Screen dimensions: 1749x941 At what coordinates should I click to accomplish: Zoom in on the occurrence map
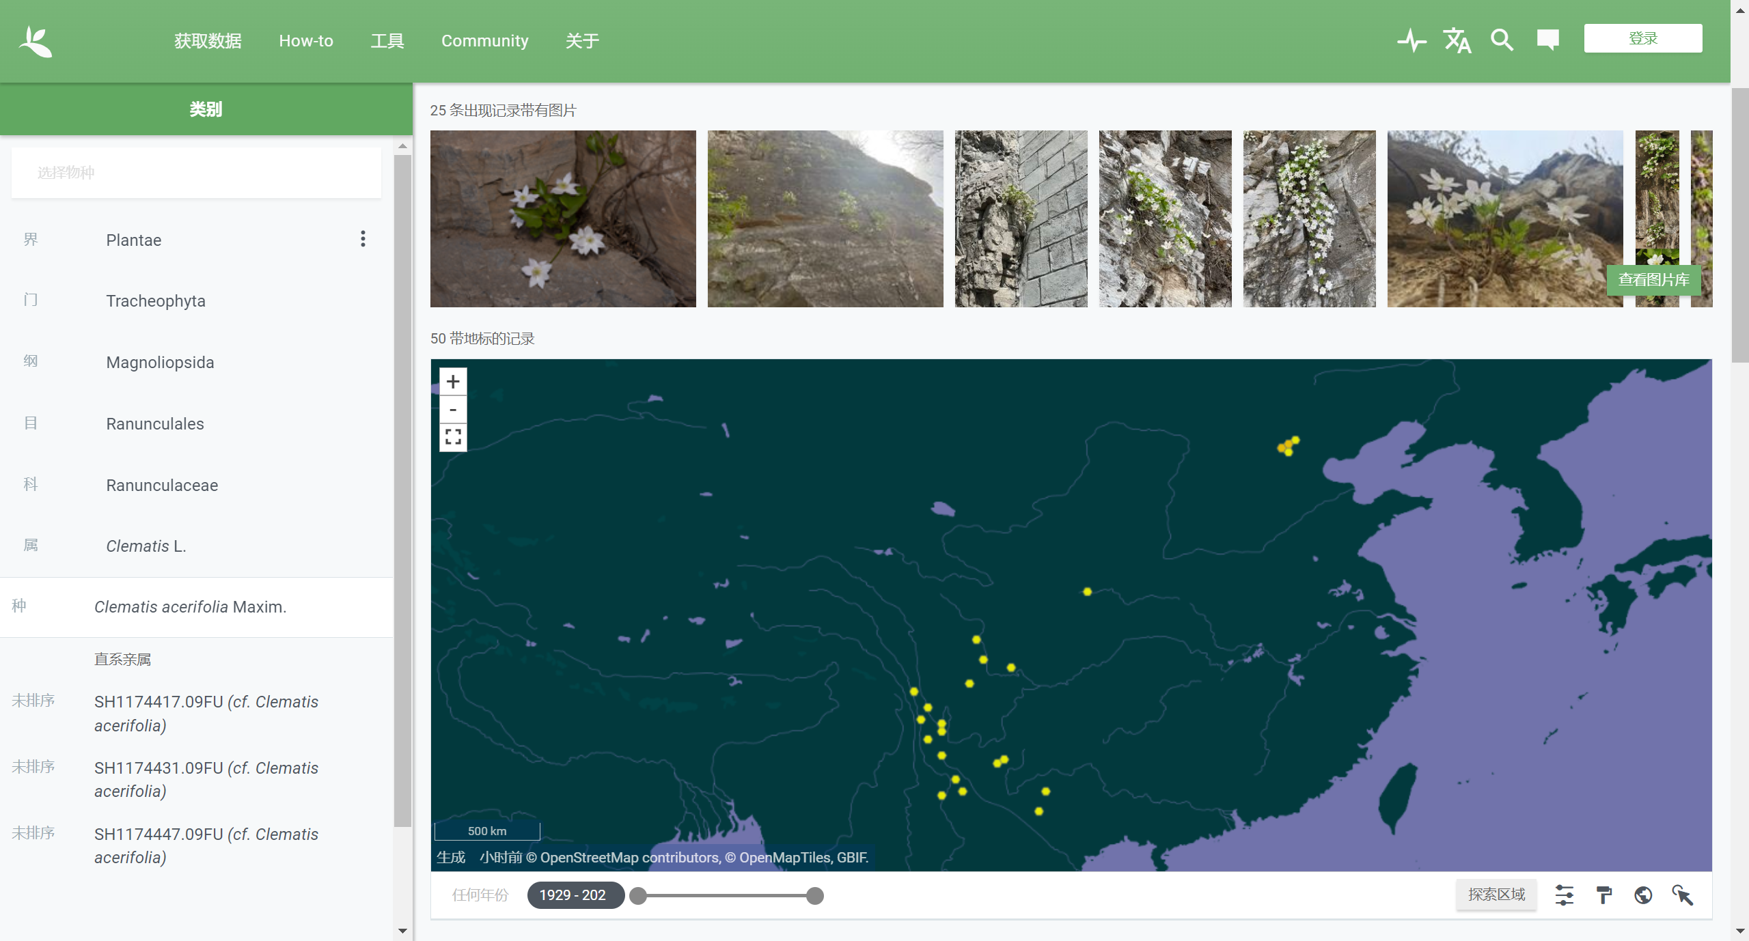point(453,381)
